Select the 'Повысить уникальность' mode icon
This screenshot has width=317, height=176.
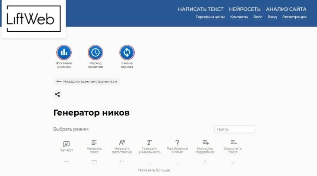pyautogui.click(x=149, y=143)
